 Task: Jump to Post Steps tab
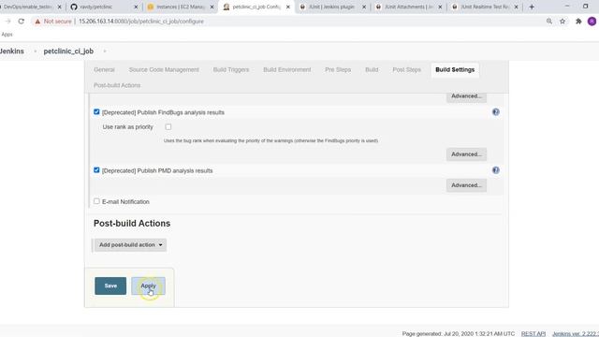point(406,69)
